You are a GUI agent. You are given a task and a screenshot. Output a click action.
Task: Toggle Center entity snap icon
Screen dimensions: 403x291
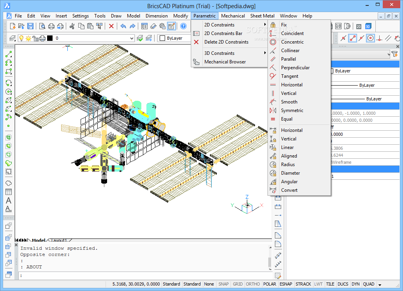[x=370, y=38]
